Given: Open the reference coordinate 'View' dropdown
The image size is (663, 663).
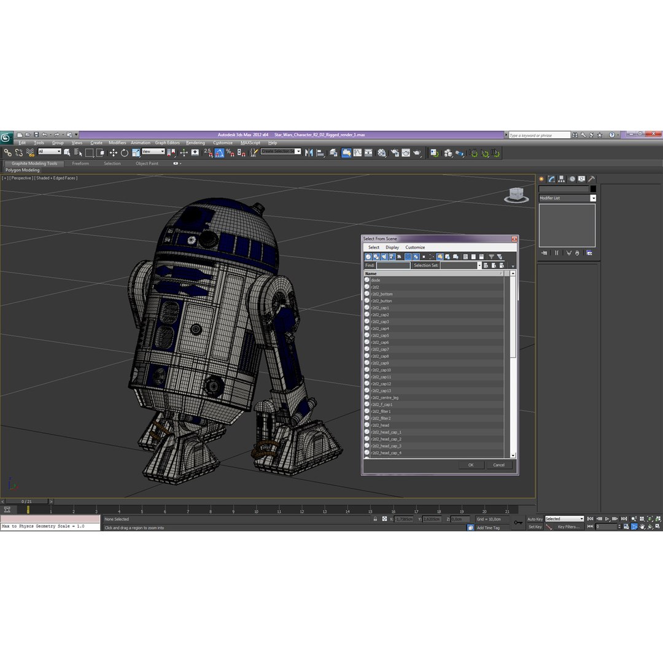Looking at the screenshot, I should coord(153,152).
